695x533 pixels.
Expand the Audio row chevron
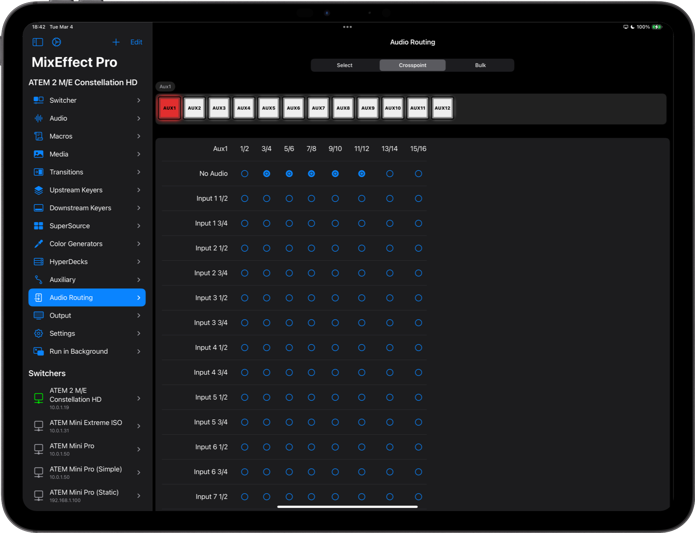pyautogui.click(x=139, y=118)
